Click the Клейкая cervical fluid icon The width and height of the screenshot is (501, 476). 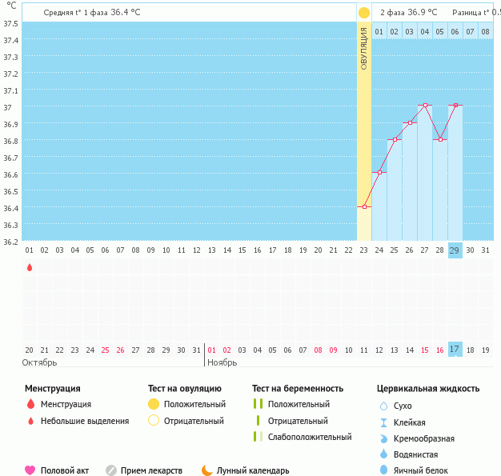[x=383, y=422]
